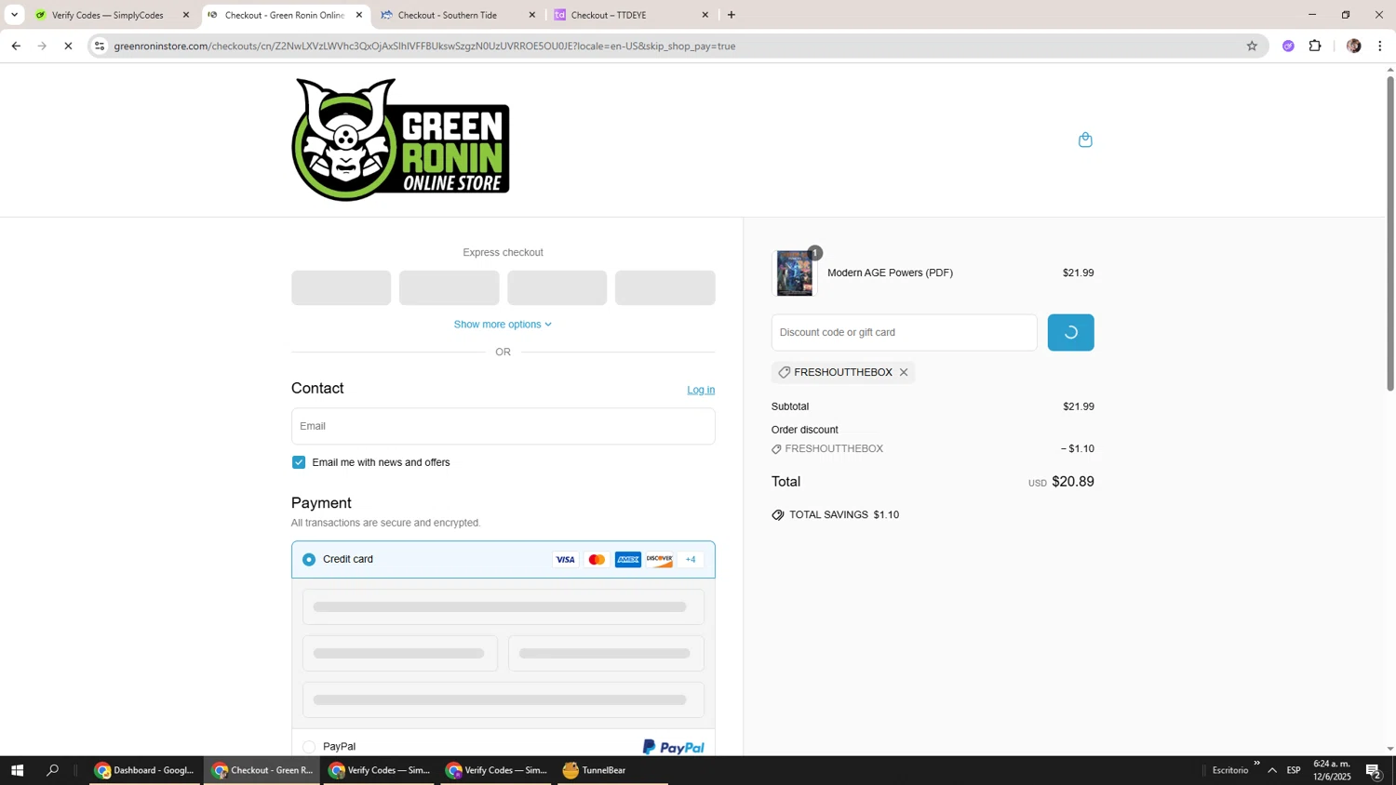
Task: Click the Green Ronin Online Store logo
Action: [400, 140]
